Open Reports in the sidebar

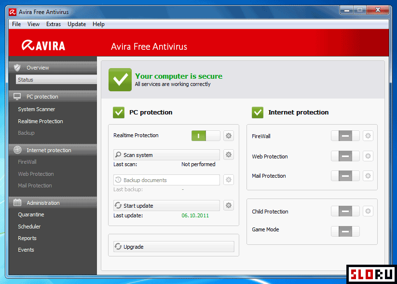tap(27, 238)
